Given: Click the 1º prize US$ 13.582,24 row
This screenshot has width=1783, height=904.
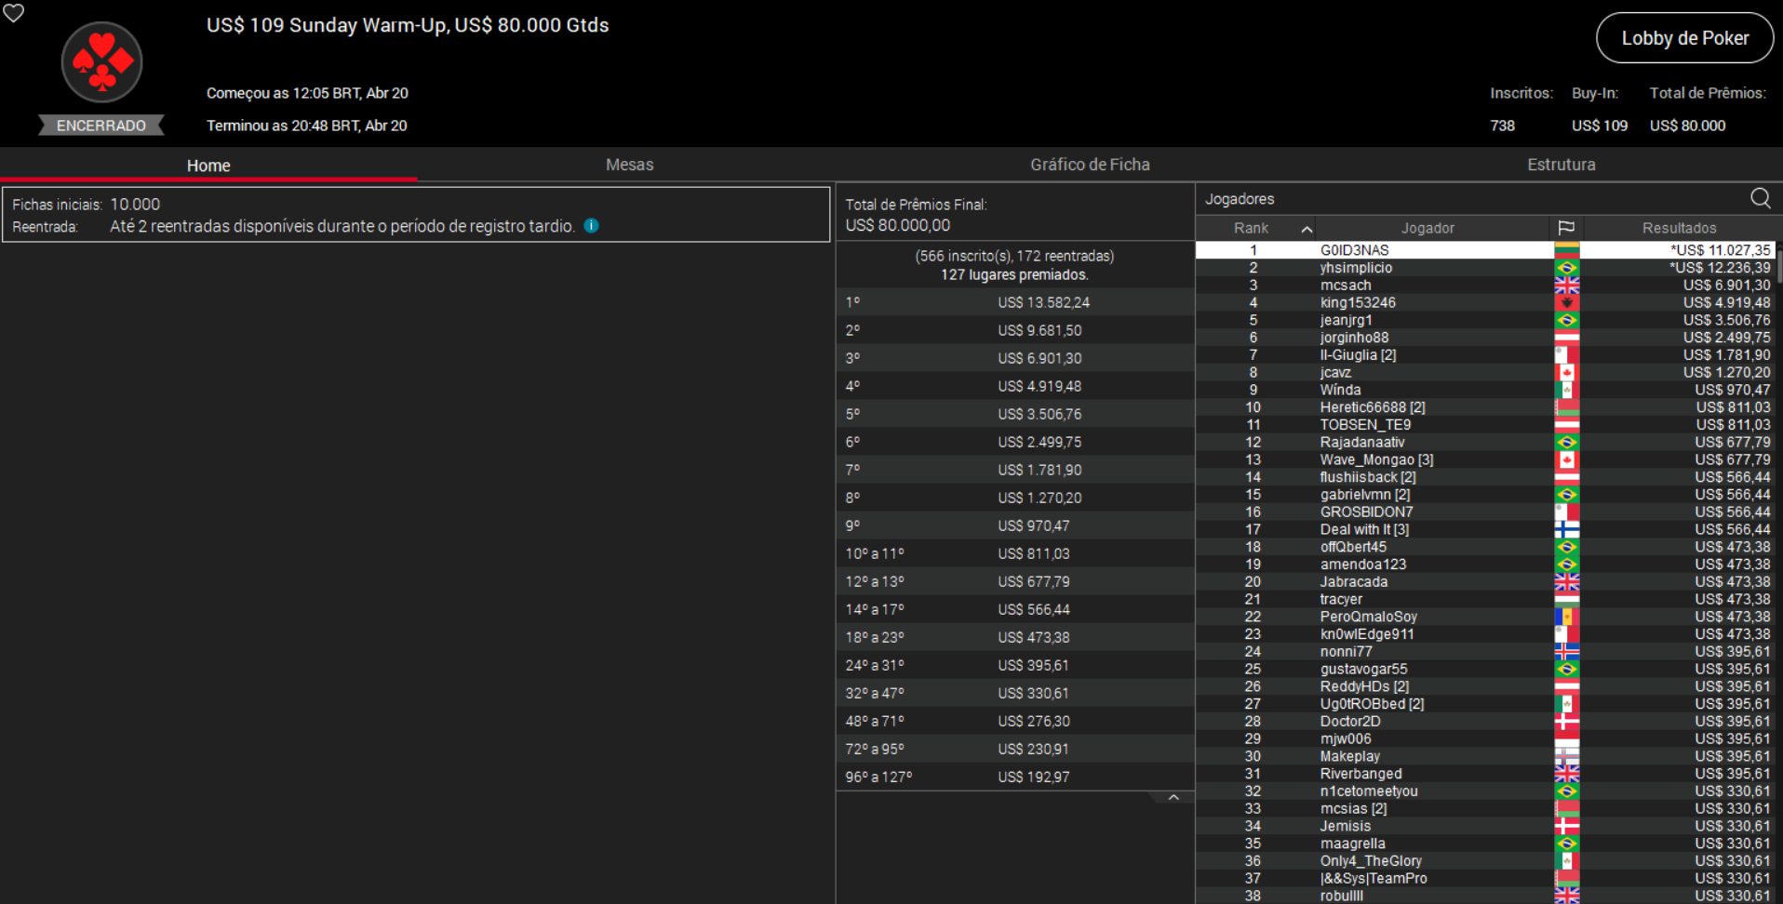Looking at the screenshot, I should [x=1015, y=302].
